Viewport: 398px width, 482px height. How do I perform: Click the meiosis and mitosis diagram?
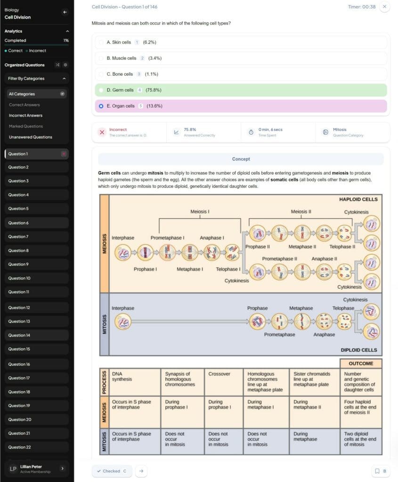point(241,275)
